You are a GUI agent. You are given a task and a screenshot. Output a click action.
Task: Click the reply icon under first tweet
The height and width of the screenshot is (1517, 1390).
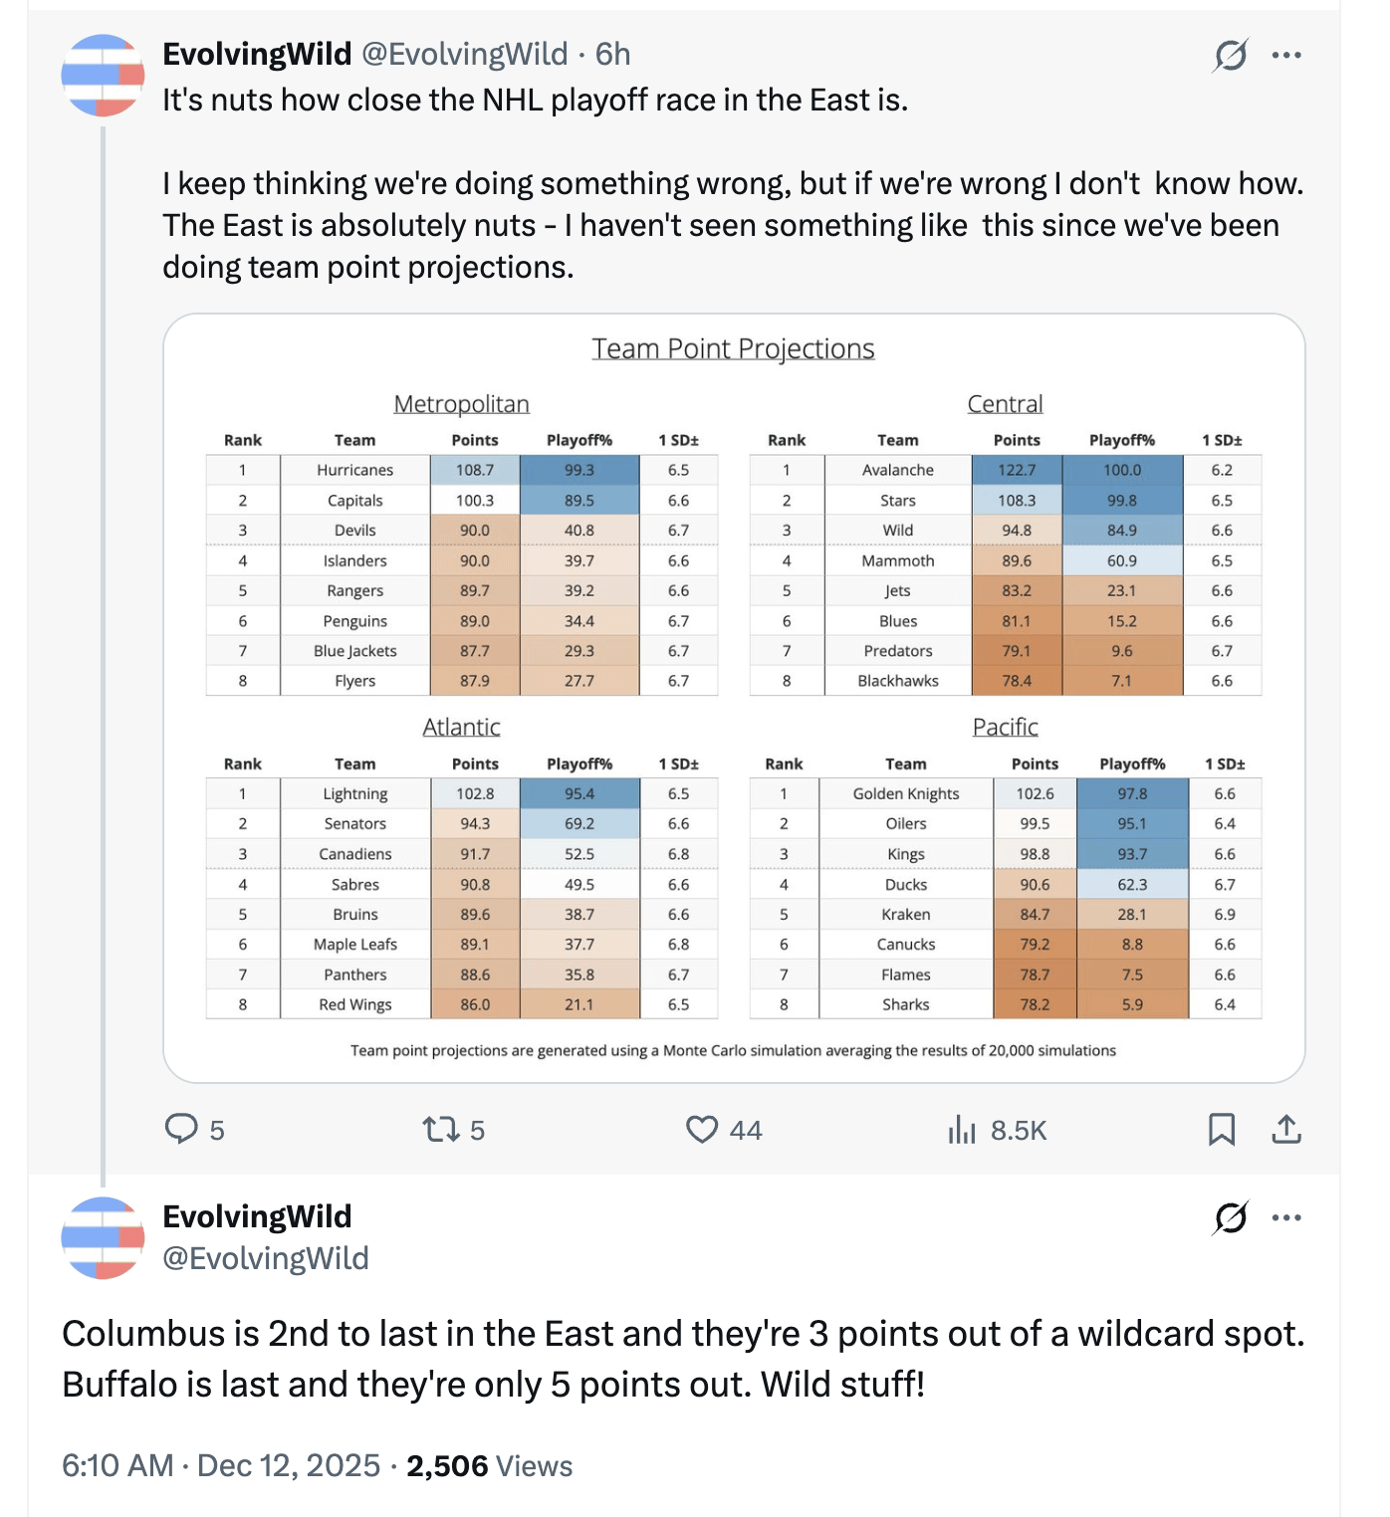click(181, 1129)
